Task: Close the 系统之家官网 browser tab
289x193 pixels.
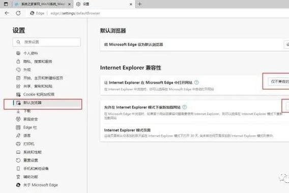Action: (70, 4)
